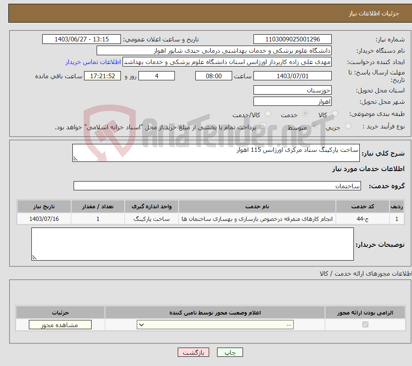Click the announcement date field 1403/06/27 - 13:15
Viewport: 412px width, 366px height.
[x=82, y=39]
